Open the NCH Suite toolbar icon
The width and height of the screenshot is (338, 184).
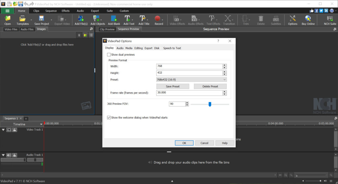[330, 20]
